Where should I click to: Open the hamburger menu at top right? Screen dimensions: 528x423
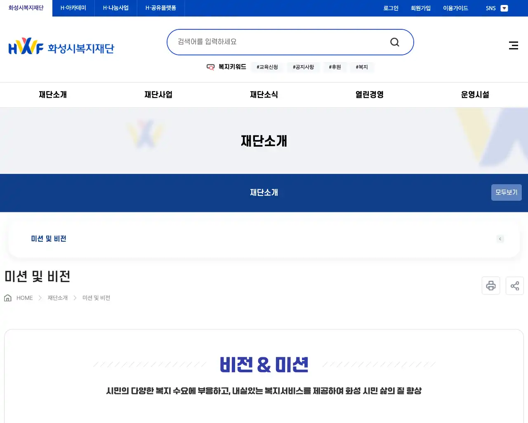pyautogui.click(x=513, y=45)
